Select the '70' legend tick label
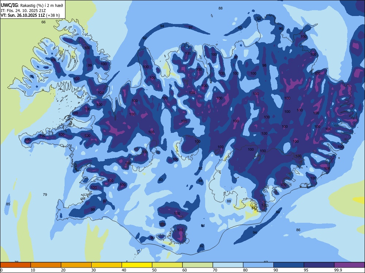The height and width of the screenshot is (273, 365). tap(215, 270)
